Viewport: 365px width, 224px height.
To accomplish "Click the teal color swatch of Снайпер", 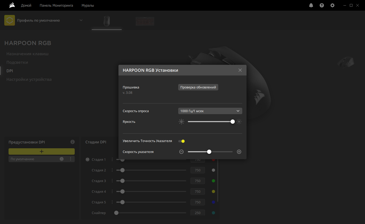I will point(213,213).
